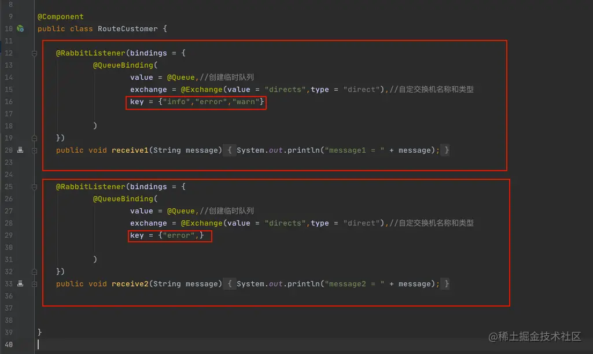Click the "directs" string on line 15

pyautogui.click(x=285, y=89)
